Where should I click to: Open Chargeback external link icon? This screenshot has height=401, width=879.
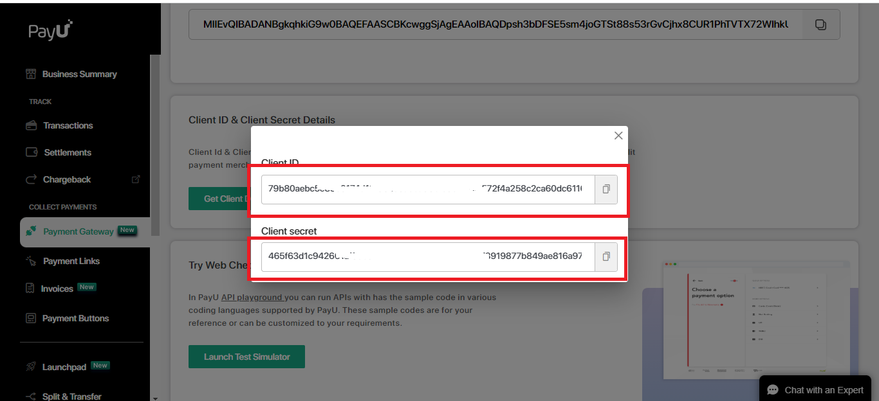point(135,179)
